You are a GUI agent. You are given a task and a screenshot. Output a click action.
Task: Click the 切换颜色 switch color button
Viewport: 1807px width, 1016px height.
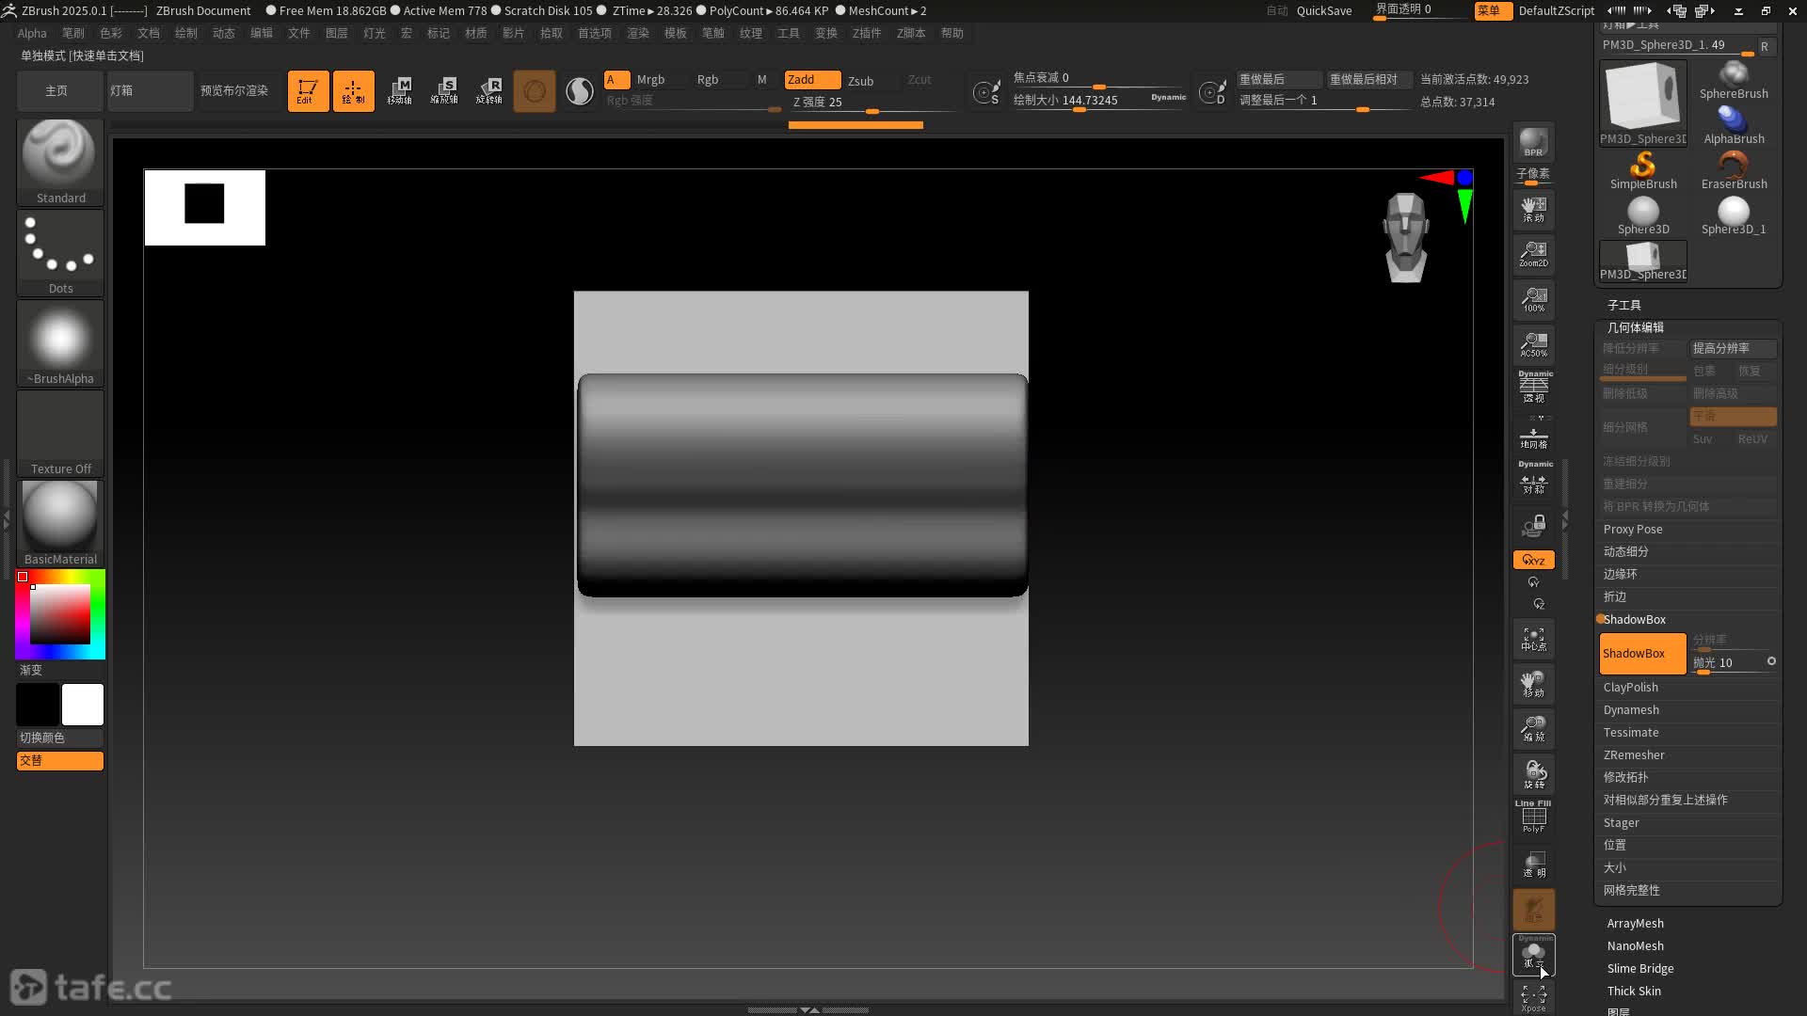click(59, 738)
